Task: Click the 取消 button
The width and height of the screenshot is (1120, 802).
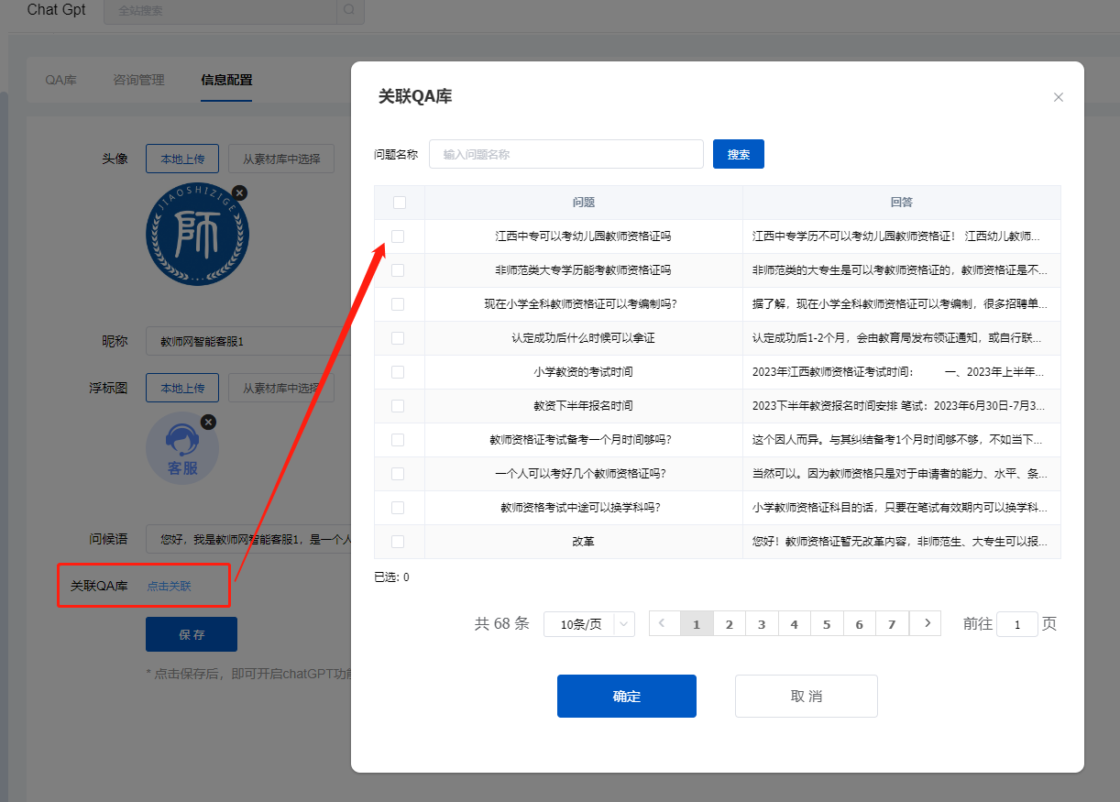Action: [806, 696]
